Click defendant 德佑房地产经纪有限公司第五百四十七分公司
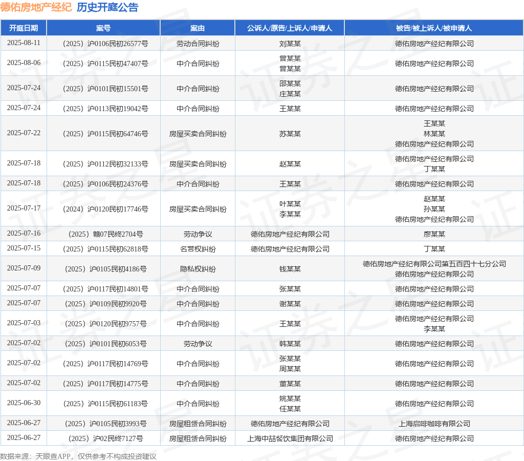 (434, 264)
